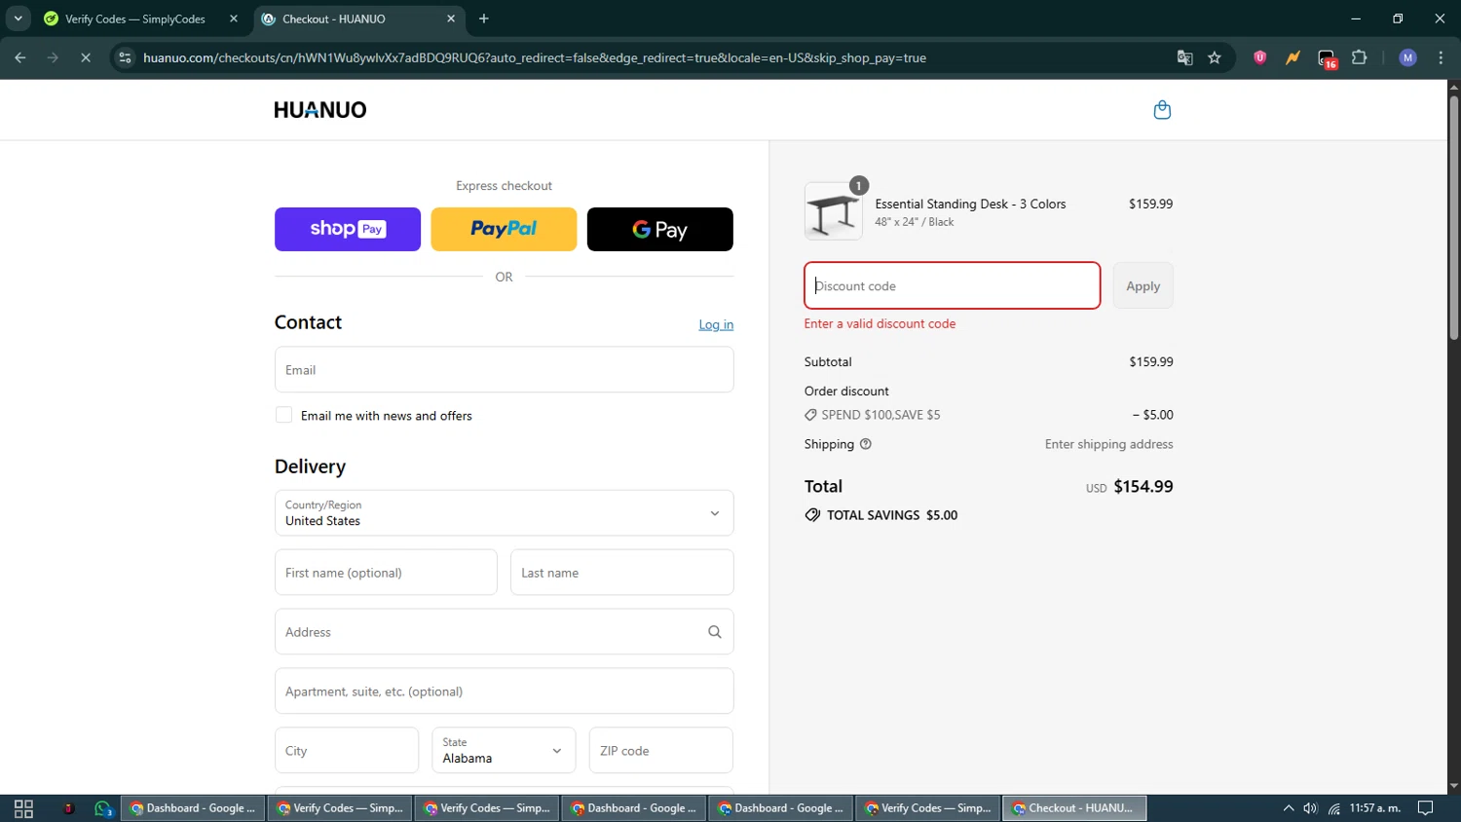
Task: Open the orange lightning extension icon
Action: 1292,57
